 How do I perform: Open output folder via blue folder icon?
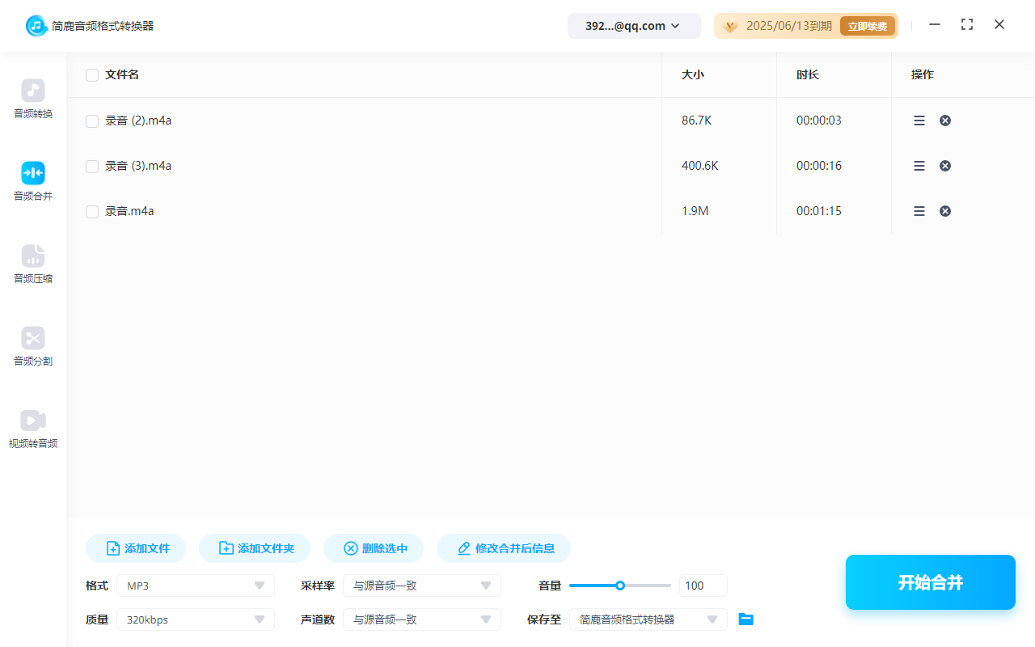[x=746, y=620]
